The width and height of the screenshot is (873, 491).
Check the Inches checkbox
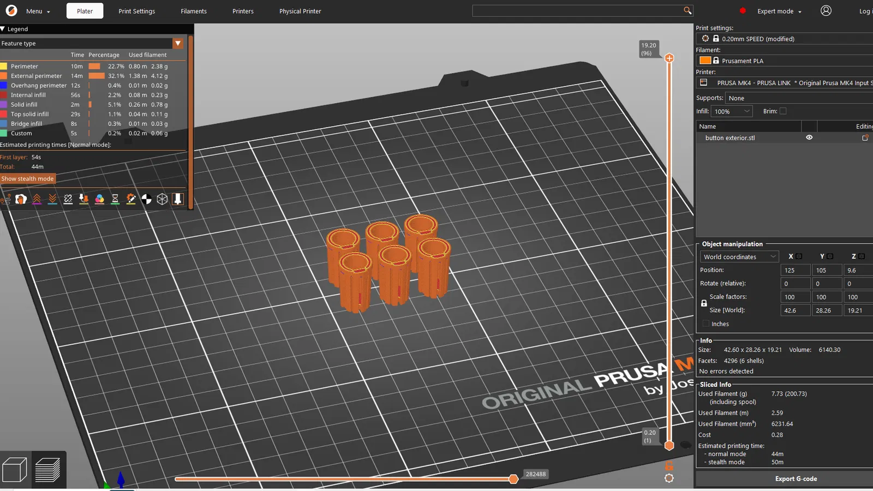(x=706, y=324)
